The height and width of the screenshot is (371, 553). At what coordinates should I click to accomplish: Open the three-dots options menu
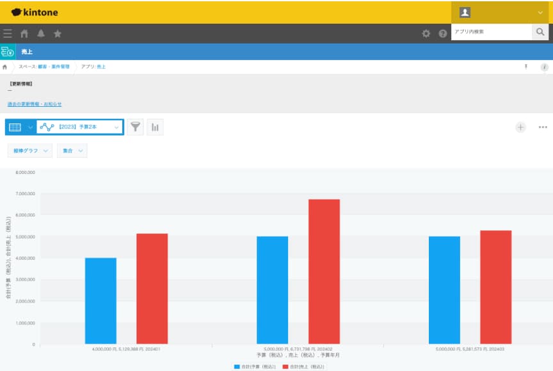543,127
